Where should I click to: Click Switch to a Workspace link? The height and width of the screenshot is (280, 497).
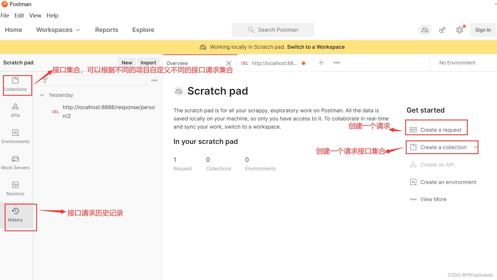coord(316,47)
